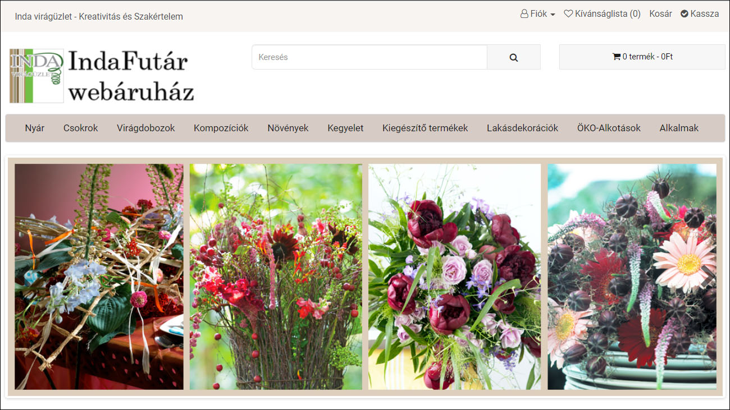This screenshot has height=410, width=730.
Task: Select the Virágdobozok menu item
Action: point(146,128)
